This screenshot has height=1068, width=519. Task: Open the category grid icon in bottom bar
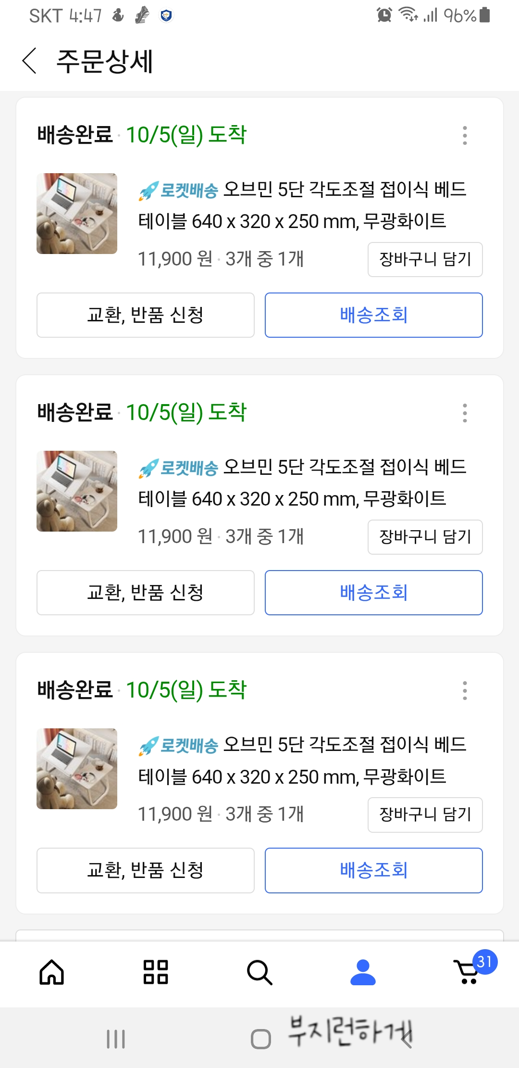coord(156,972)
